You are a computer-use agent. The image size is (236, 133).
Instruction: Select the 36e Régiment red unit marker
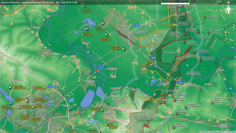[x=183, y=18]
